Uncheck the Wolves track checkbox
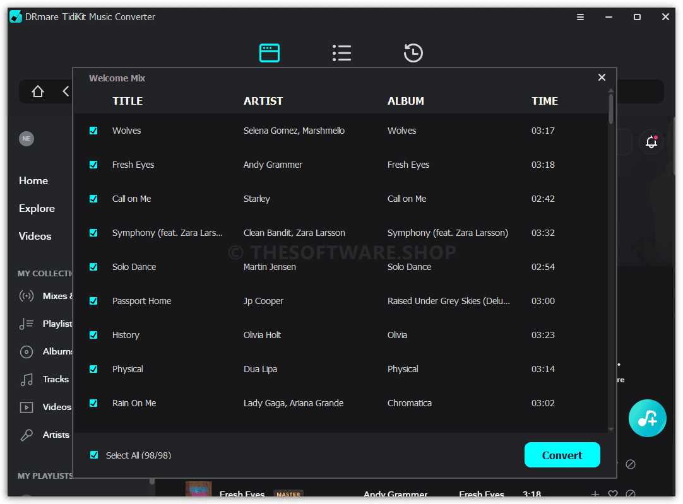Image resolution: width=683 pixels, height=504 pixels. click(x=93, y=131)
